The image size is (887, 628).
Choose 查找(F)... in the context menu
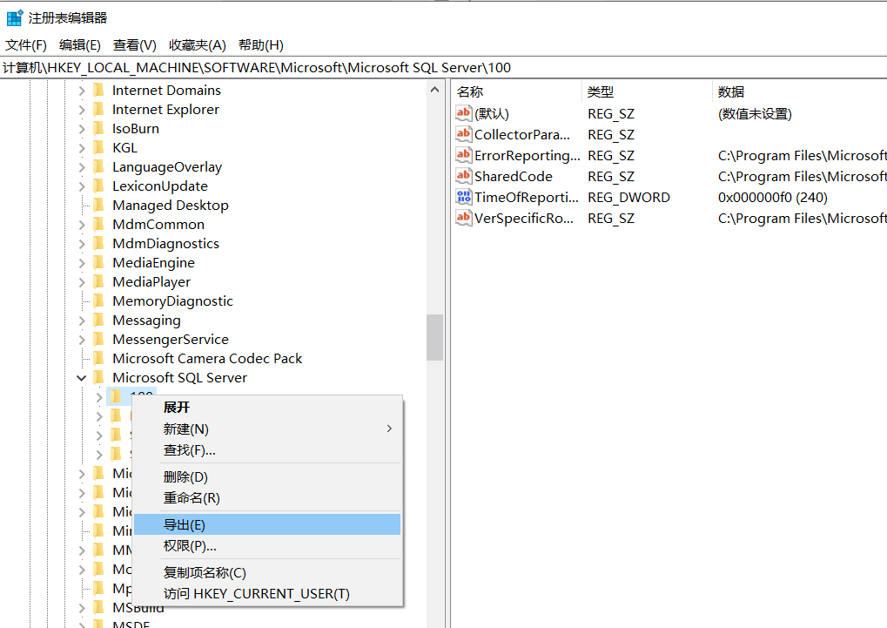point(267,450)
